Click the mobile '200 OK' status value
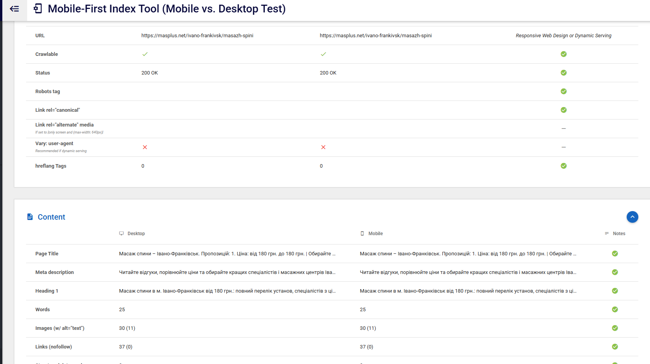Image resolution: width=650 pixels, height=364 pixels. pos(328,73)
